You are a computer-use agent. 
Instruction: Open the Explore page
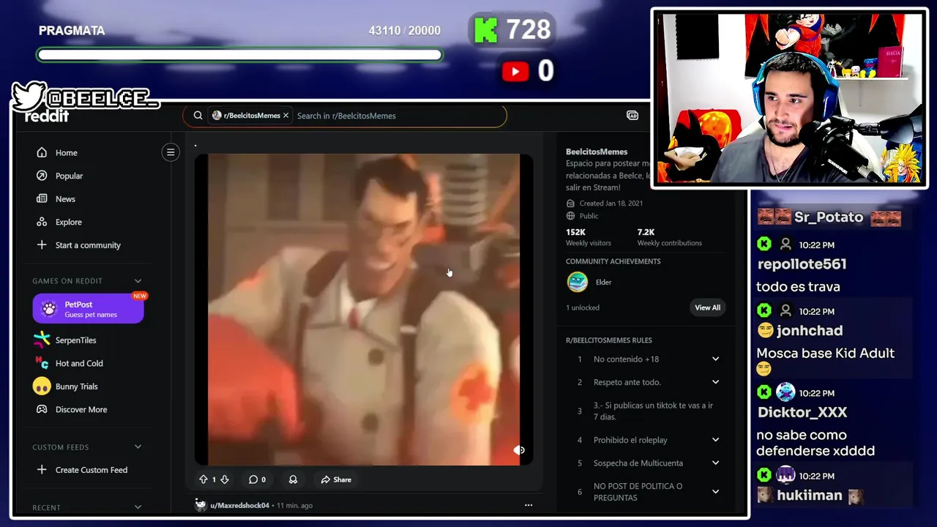coord(69,222)
